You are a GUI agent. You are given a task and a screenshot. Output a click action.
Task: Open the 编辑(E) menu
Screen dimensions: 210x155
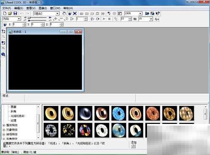click(18, 8)
